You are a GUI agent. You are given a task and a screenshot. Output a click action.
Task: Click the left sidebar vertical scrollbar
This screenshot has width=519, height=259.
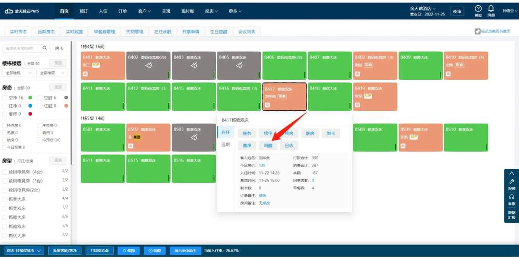71,103
